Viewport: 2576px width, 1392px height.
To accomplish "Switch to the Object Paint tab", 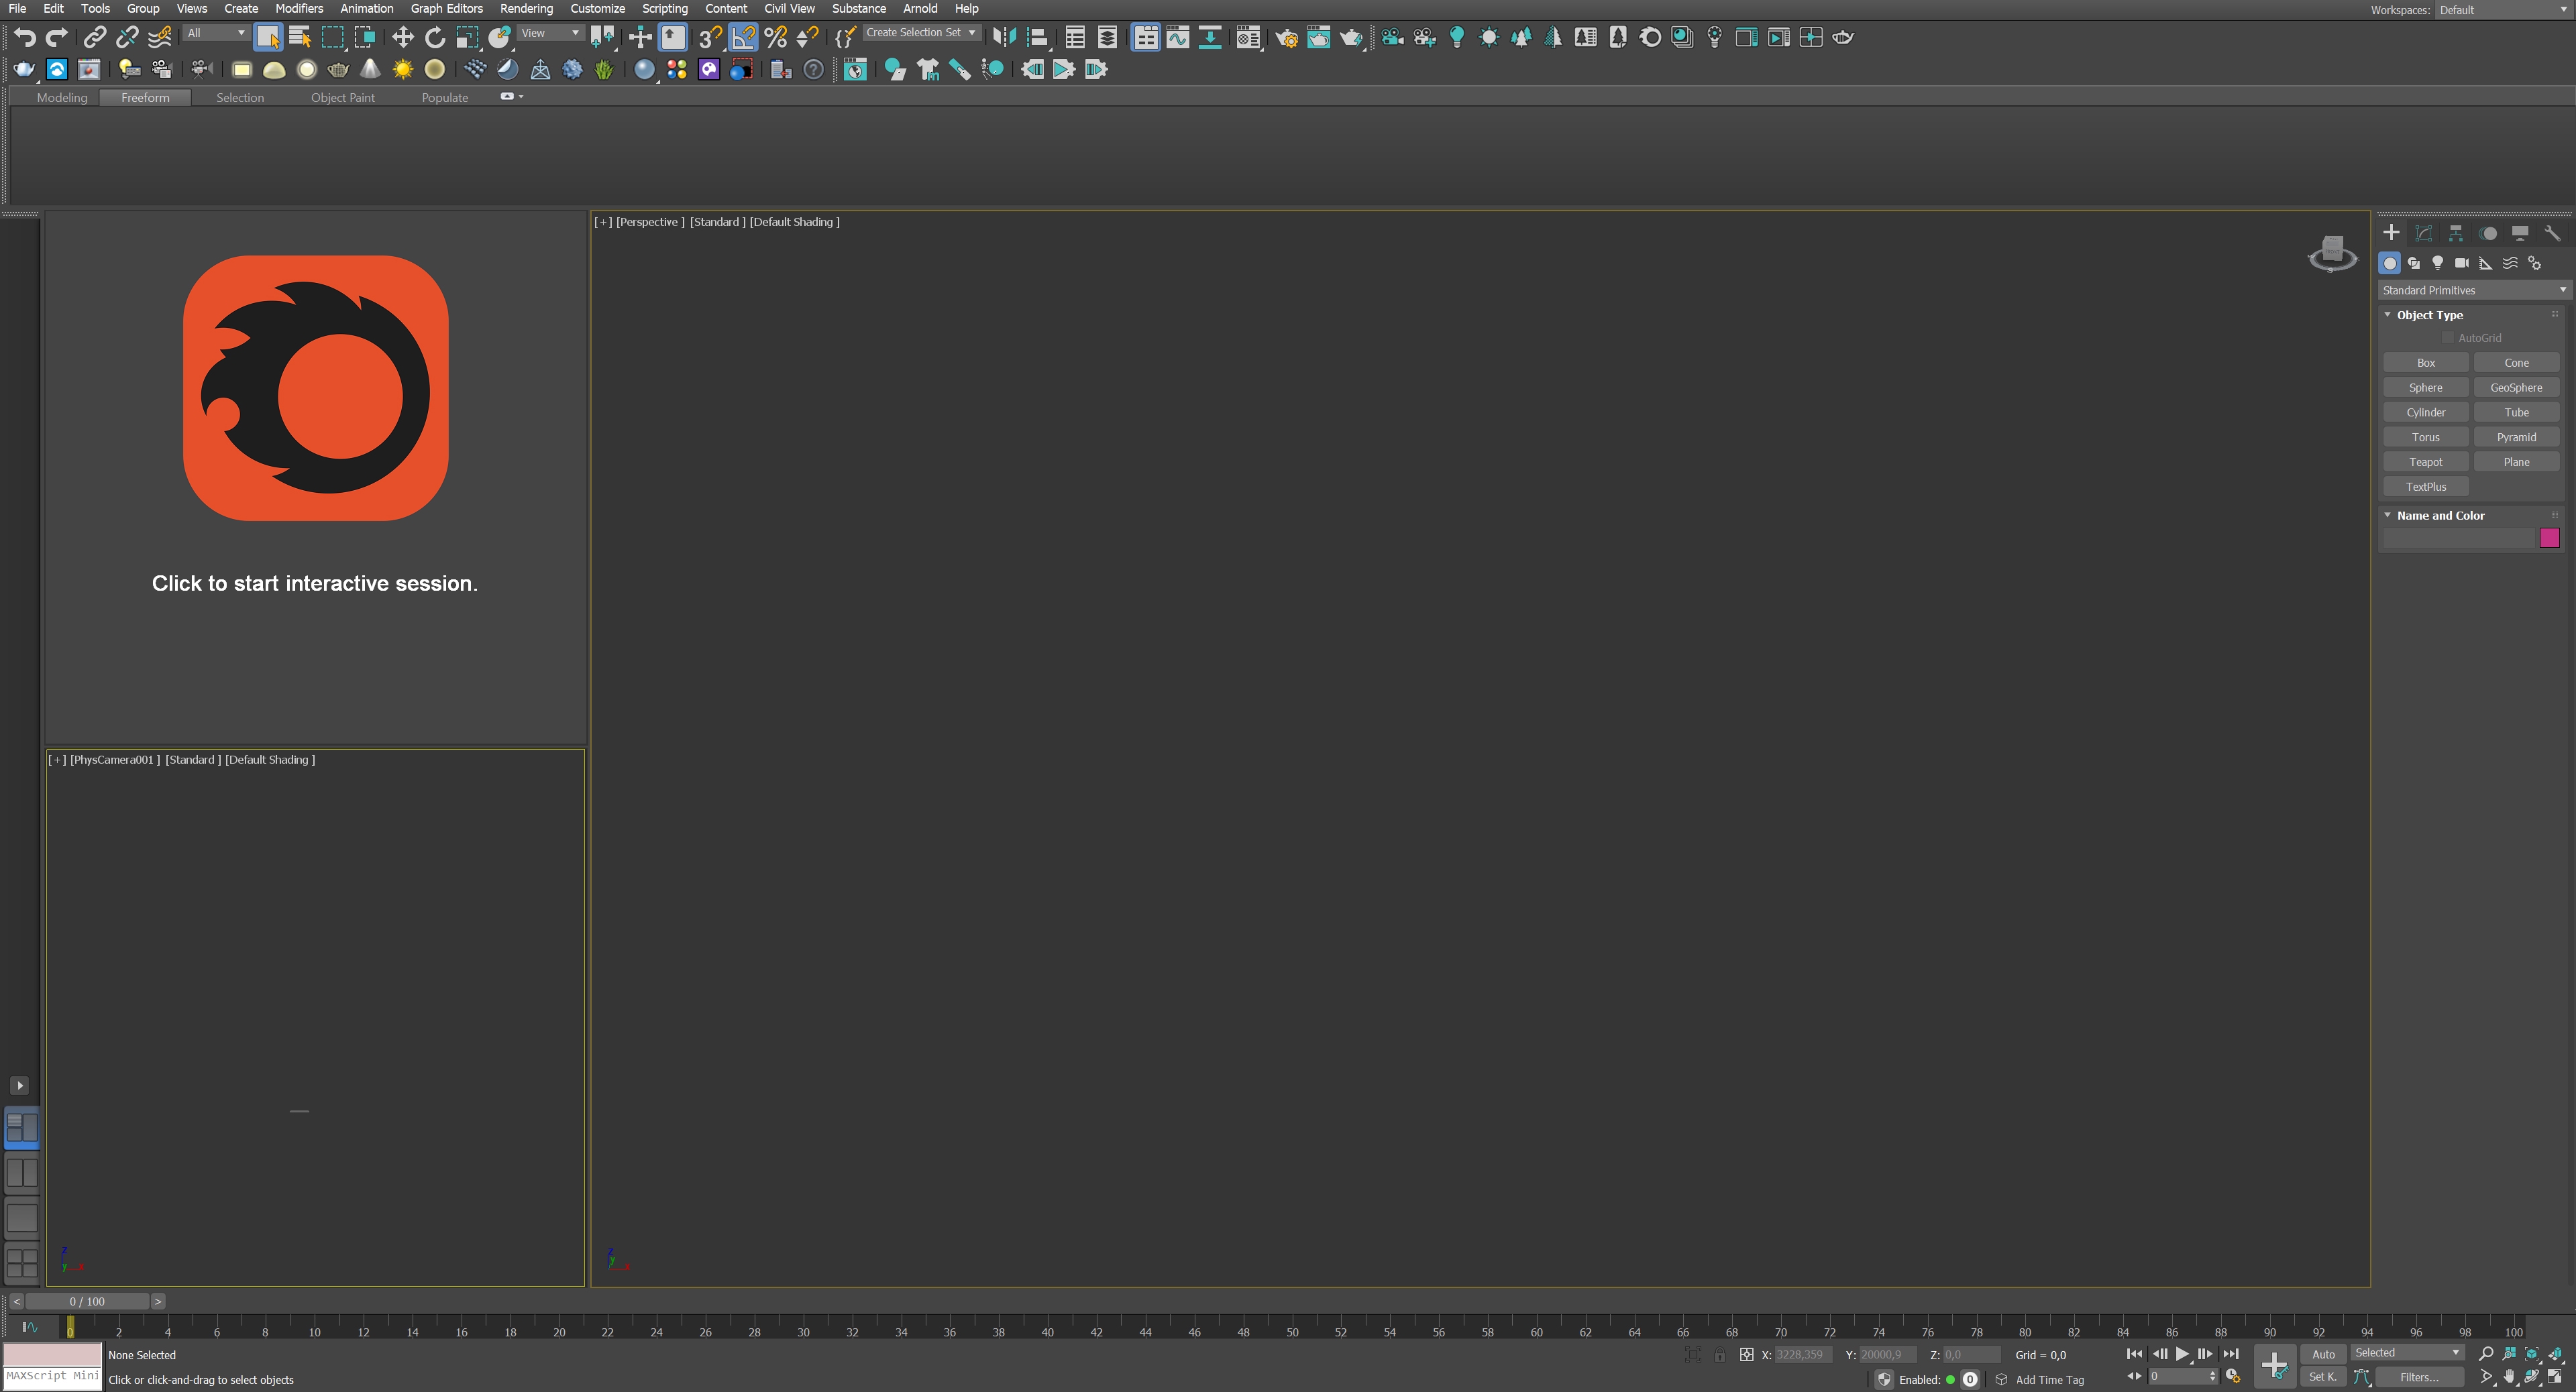I will click(x=342, y=97).
